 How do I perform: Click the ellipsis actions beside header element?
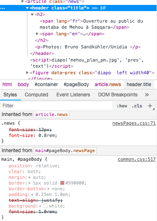2,8
